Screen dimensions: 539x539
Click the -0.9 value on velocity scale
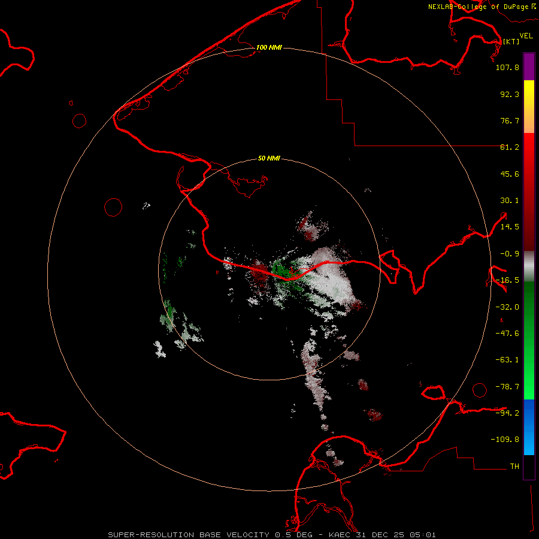point(510,254)
